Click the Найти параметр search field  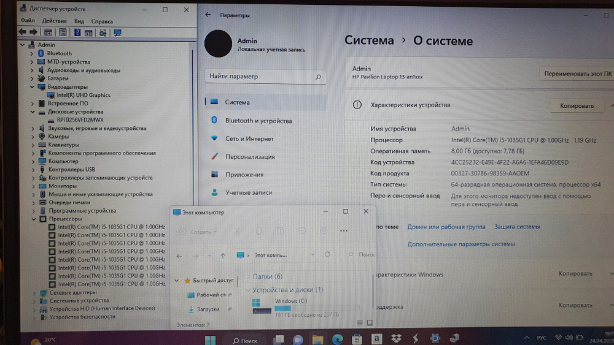click(265, 77)
